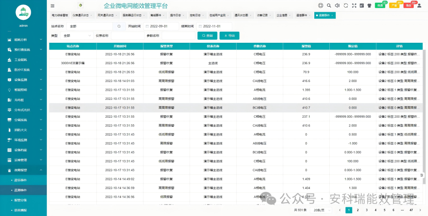Switch to the 仪表通讯状态 tab
Screen dimensions: 428x216
point(81,15)
